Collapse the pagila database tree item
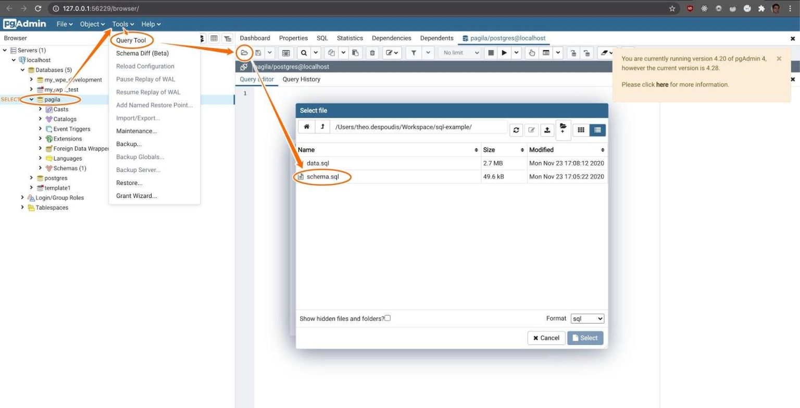This screenshot has height=408, width=800. tap(31, 99)
